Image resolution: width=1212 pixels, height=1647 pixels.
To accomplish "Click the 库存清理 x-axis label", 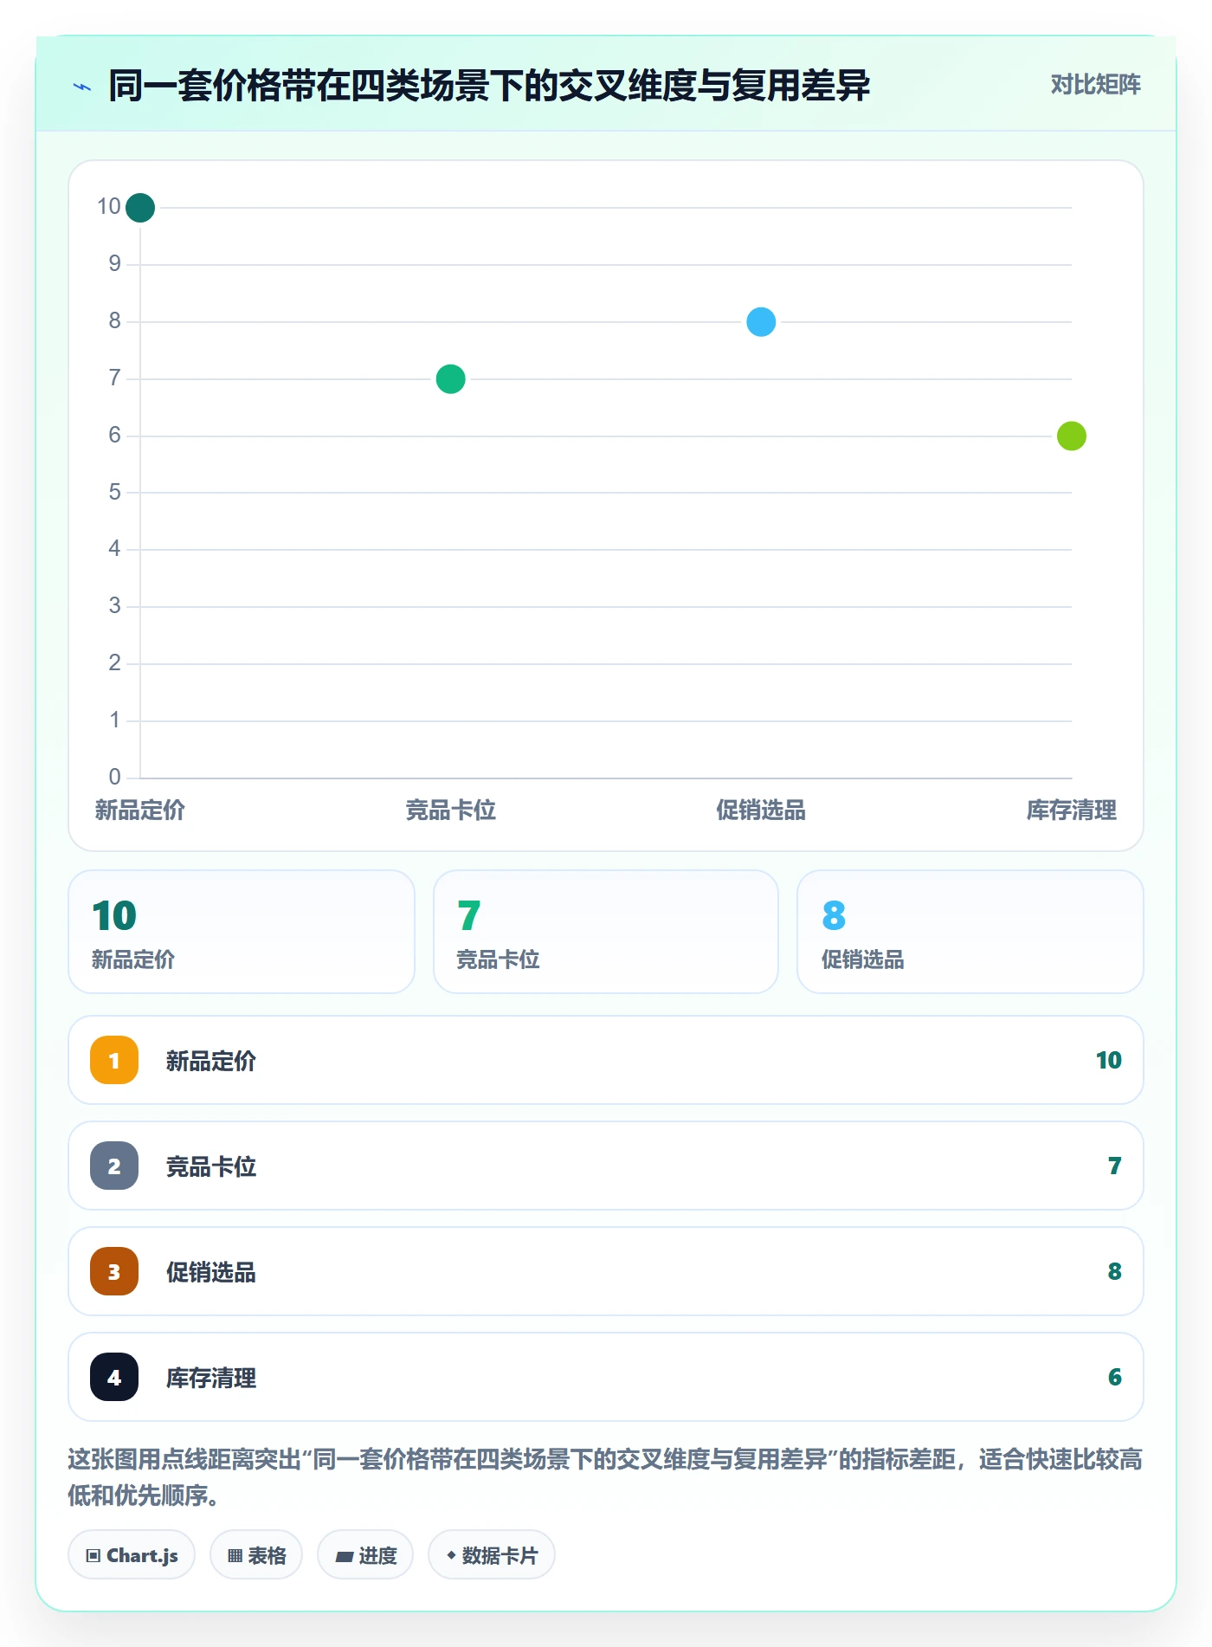I will pos(1072,811).
